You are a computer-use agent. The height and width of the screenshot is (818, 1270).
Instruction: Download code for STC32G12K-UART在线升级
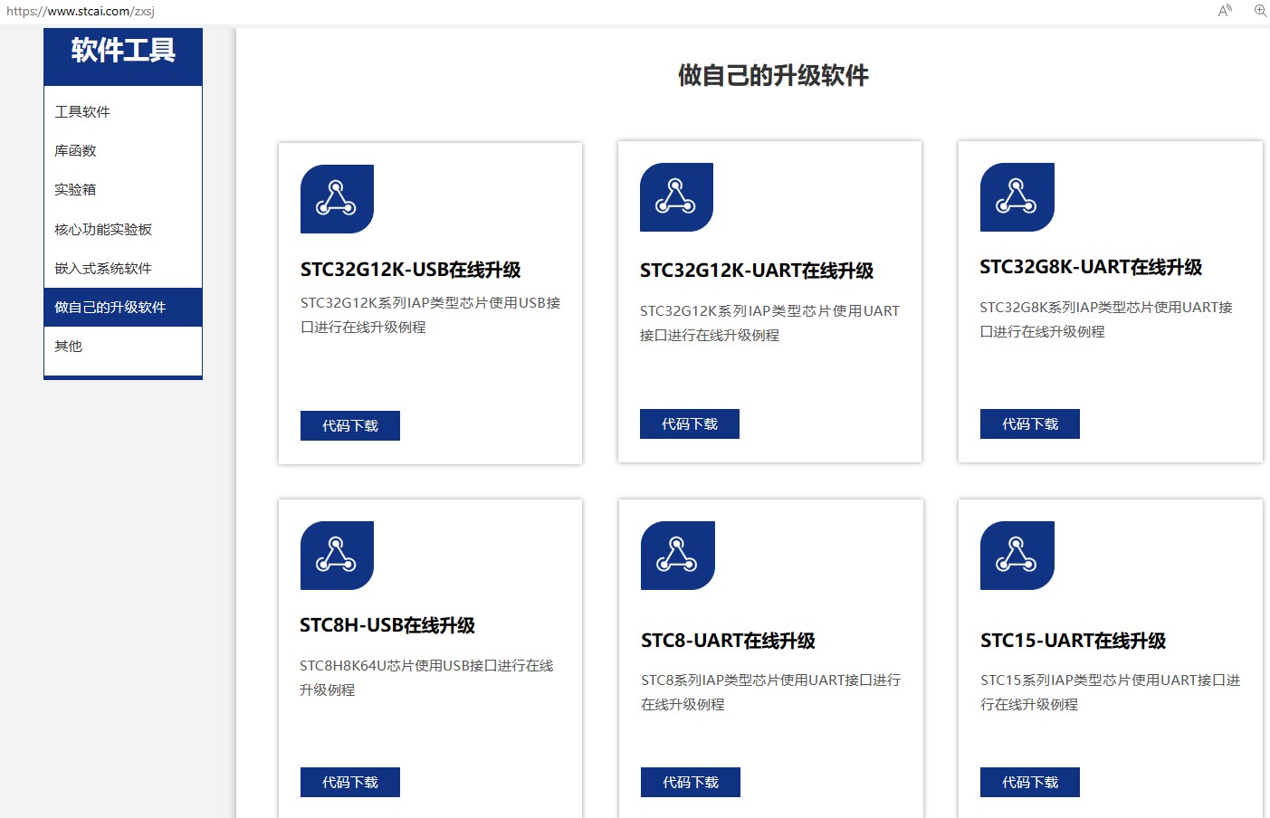(690, 423)
